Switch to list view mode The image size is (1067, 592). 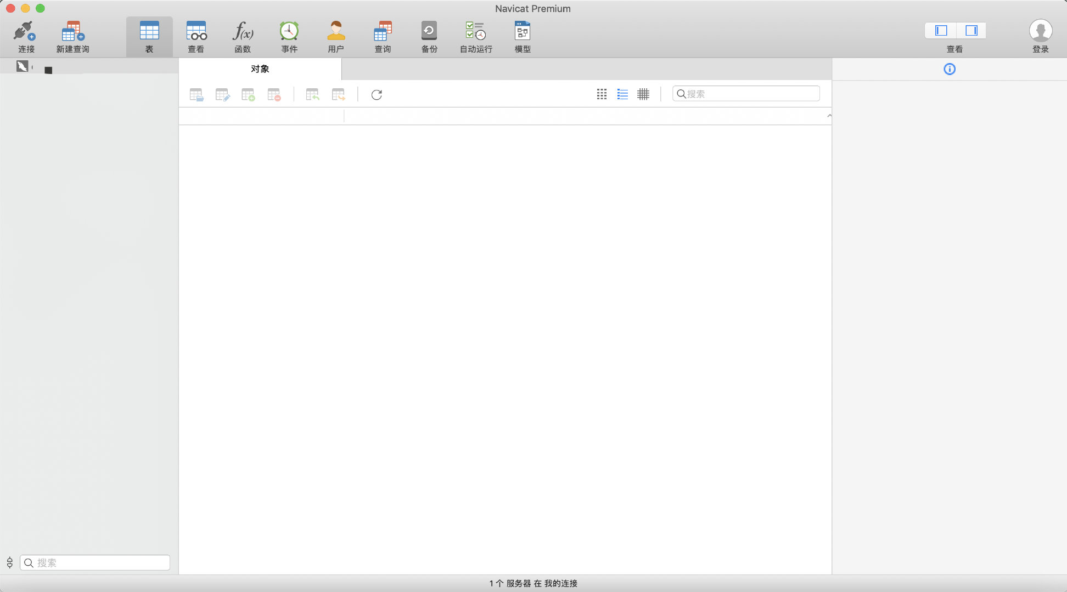pos(622,94)
